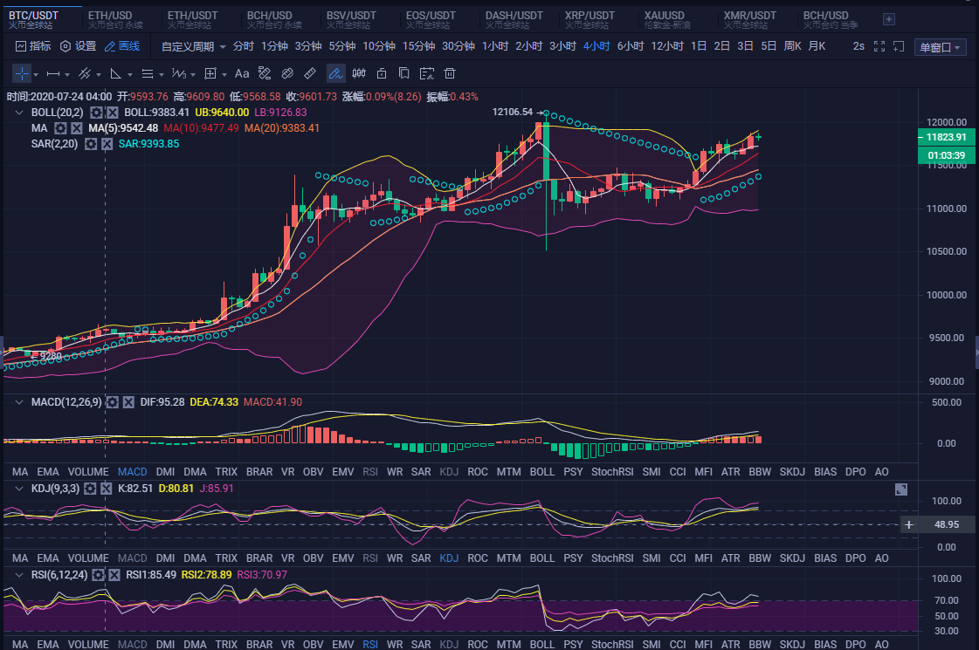Open the 单窗口 window layout dropdown

click(941, 47)
